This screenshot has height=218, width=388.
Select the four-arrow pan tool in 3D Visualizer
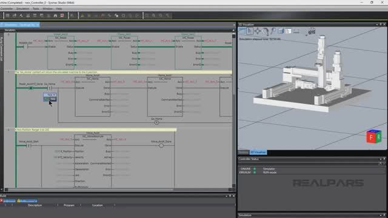257,31
